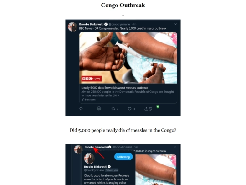Open the 'Nearly 5,000 dead in world's worst measles outbreak' headline
Viewport: 246px width, 185px height.
click(115, 88)
